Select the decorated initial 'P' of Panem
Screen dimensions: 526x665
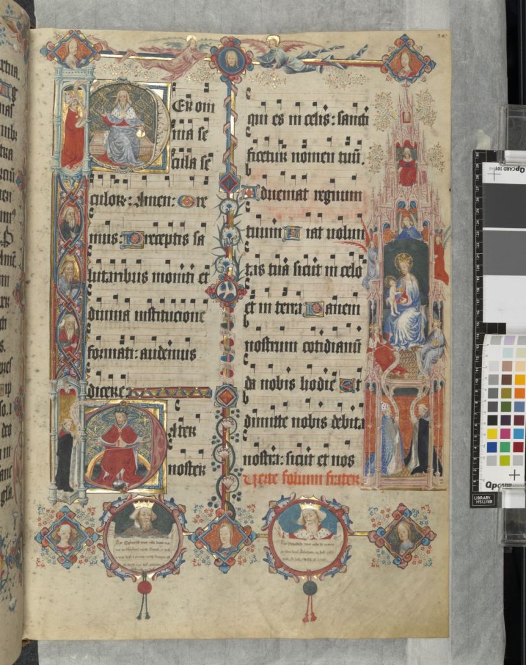pos(315,308)
